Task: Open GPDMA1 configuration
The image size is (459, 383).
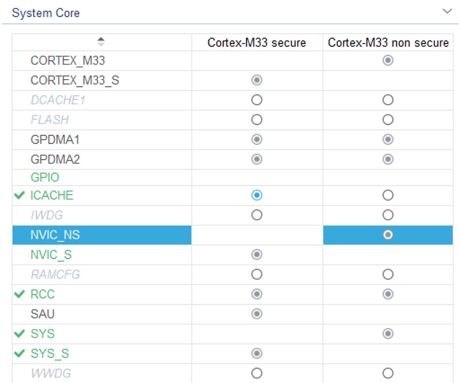Action: [x=55, y=140]
